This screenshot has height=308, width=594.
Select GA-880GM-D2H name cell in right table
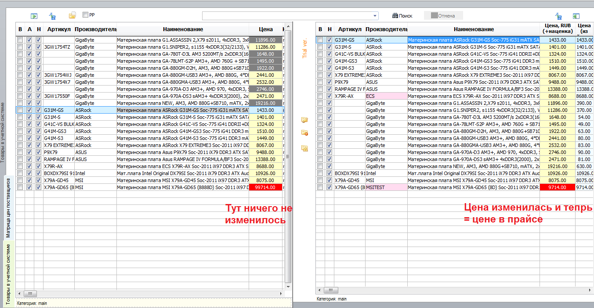pos(474,131)
